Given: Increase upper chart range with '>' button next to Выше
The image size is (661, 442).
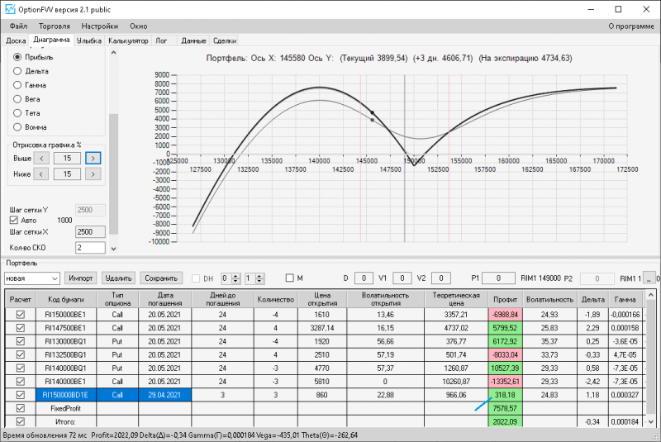Looking at the screenshot, I should coord(93,158).
